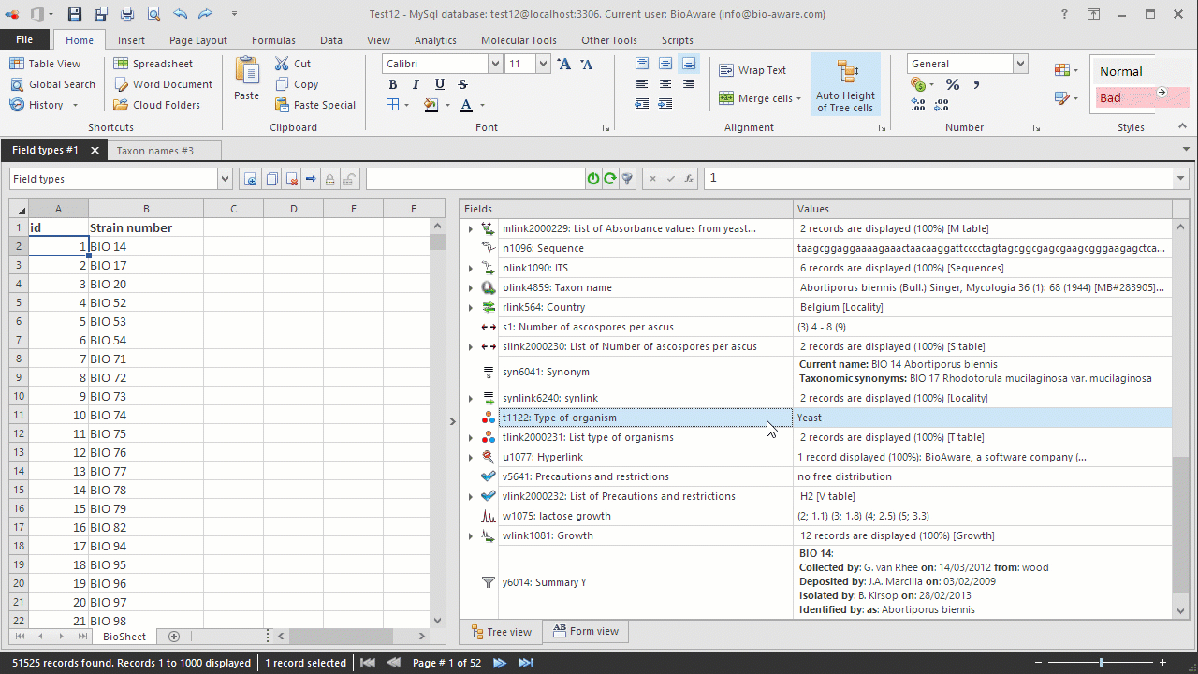Expand nlink1090: ITS row

471,268
